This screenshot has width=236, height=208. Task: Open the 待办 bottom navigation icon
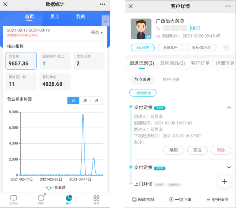click(x=41, y=200)
